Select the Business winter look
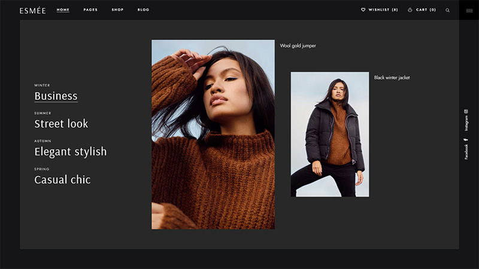Screen dimensions: 479x269 click(56, 96)
